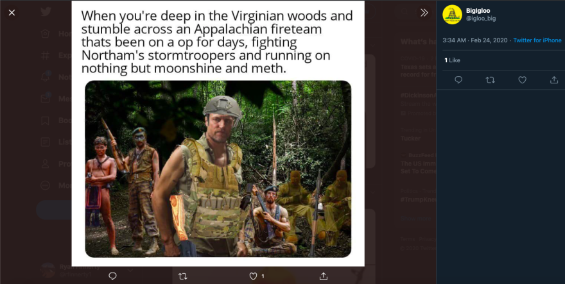565x284 pixels.
Task: Click the tweet timestamp Feb 24, 2020
Action: click(x=489, y=40)
